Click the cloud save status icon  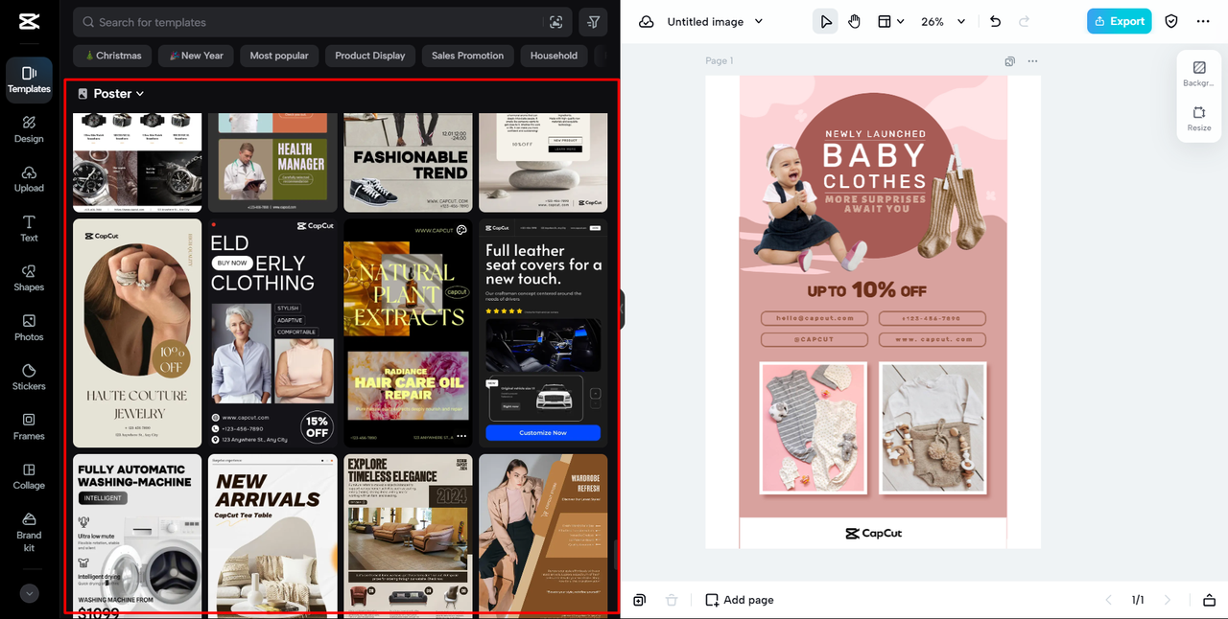click(x=647, y=21)
